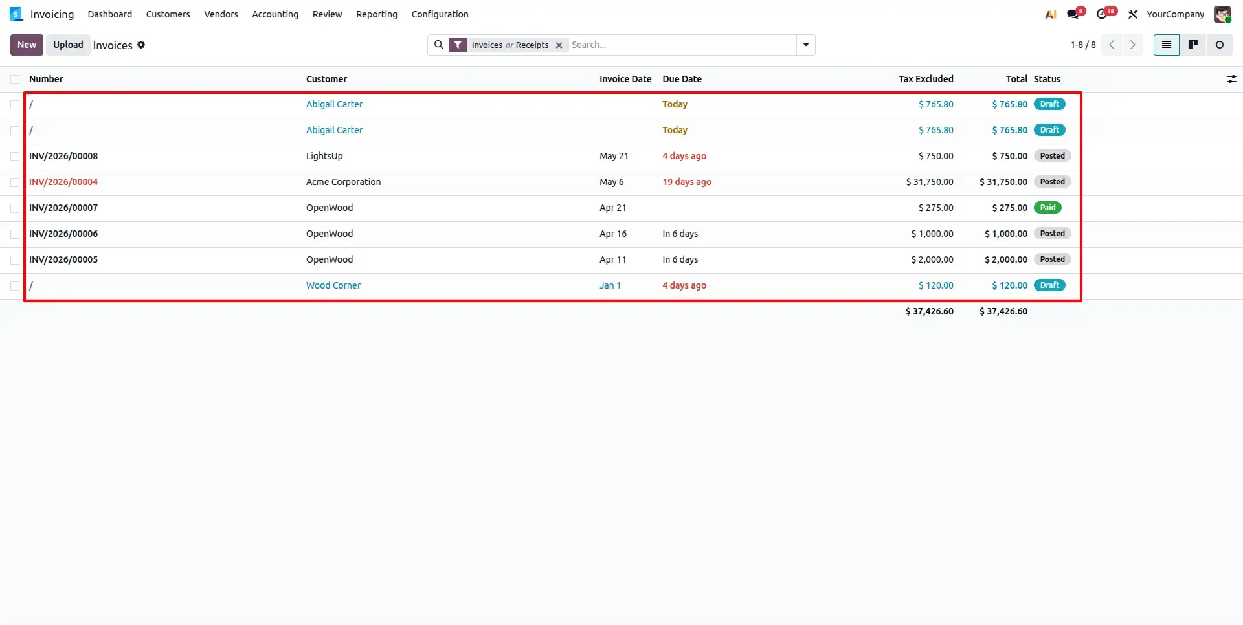Image resolution: width=1243 pixels, height=625 pixels.
Task: Check the INV/2026/00008 row checkbox
Action: coord(15,157)
